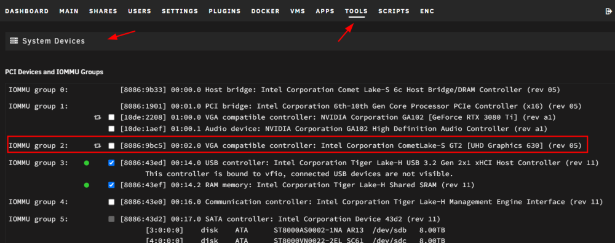Image resolution: width=615 pixels, height=243 pixels.
Task: Click the IOMMU group 2 label
Action: [x=38, y=146]
